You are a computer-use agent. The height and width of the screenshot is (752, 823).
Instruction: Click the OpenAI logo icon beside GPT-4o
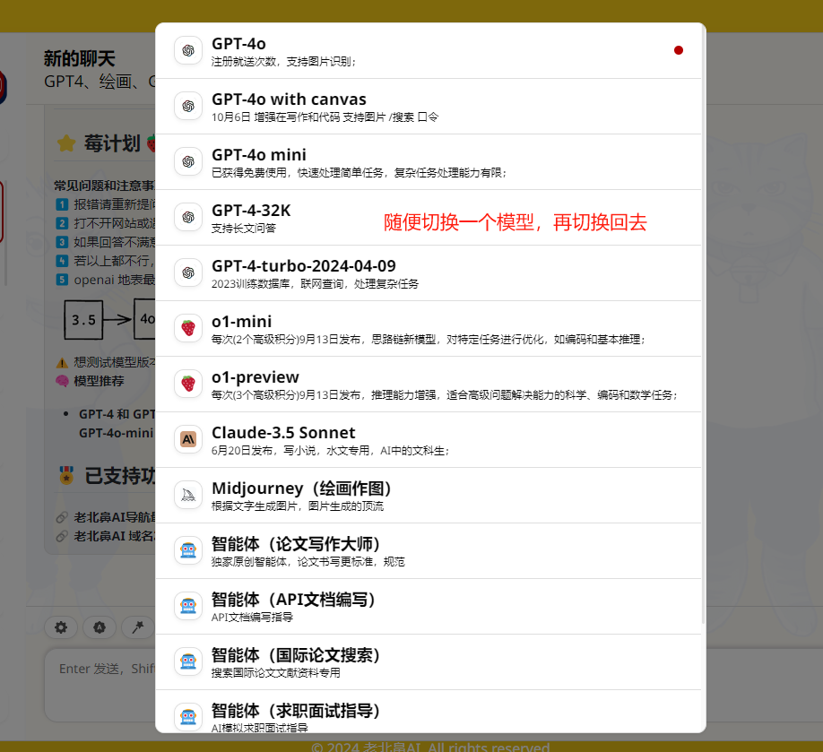click(x=188, y=50)
